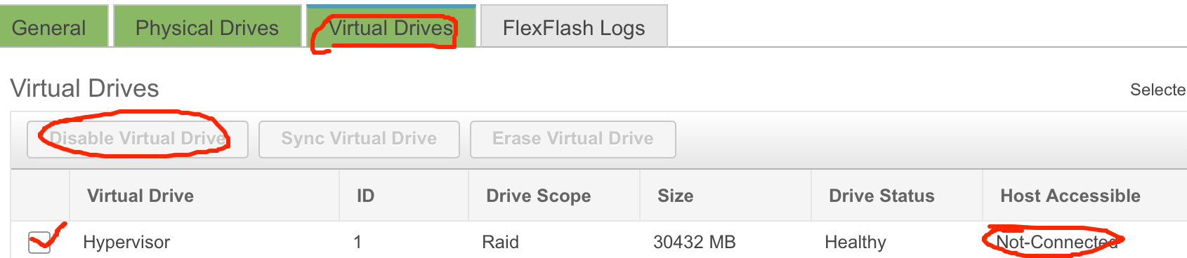Click the Disable Virtual Drive button

pos(138,139)
